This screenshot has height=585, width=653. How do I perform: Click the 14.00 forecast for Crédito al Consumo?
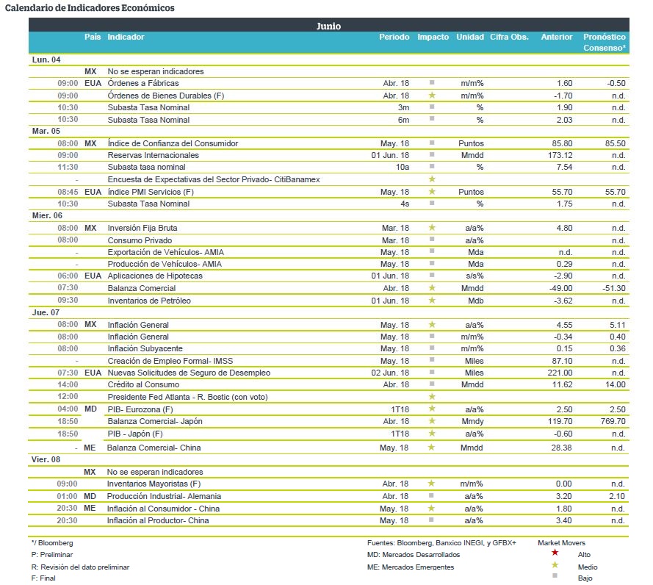616,384
